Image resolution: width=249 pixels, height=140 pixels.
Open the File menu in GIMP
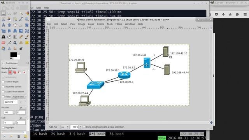point(49,24)
